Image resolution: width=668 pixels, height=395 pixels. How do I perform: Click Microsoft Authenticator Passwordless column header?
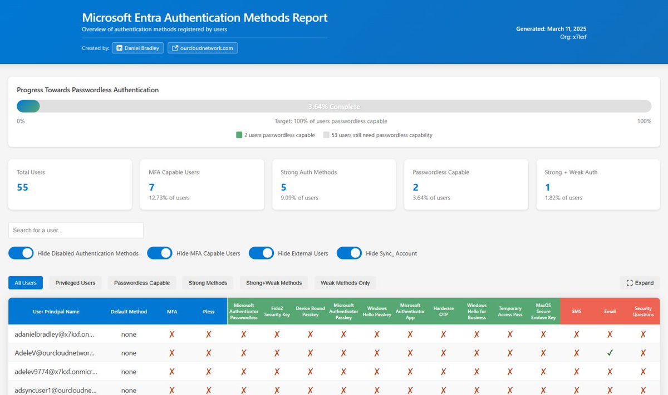pos(244,312)
